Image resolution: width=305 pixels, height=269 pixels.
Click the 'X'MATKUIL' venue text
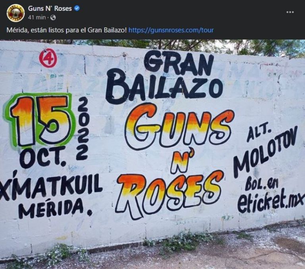(x=51, y=187)
